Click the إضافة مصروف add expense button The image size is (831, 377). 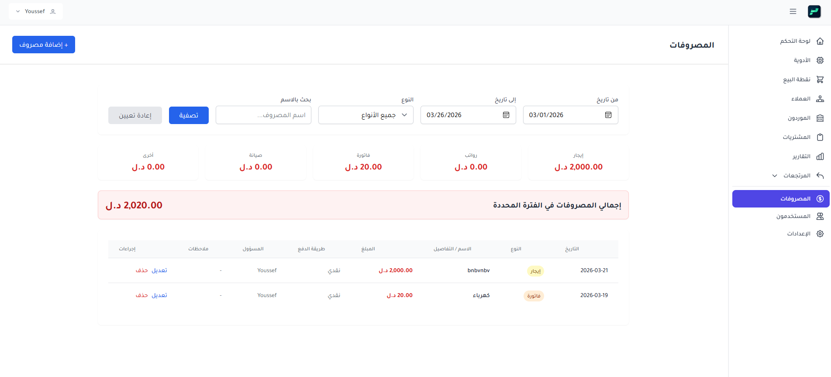click(44, 45)
